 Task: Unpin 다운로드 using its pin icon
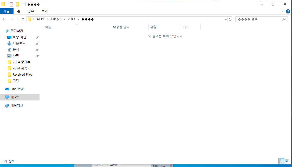(x=37, y=43)
